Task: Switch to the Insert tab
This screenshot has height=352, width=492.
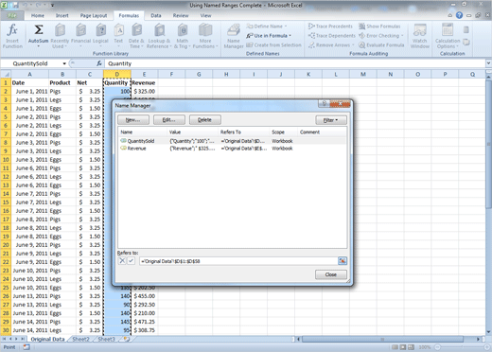Action: pos(62,15)
